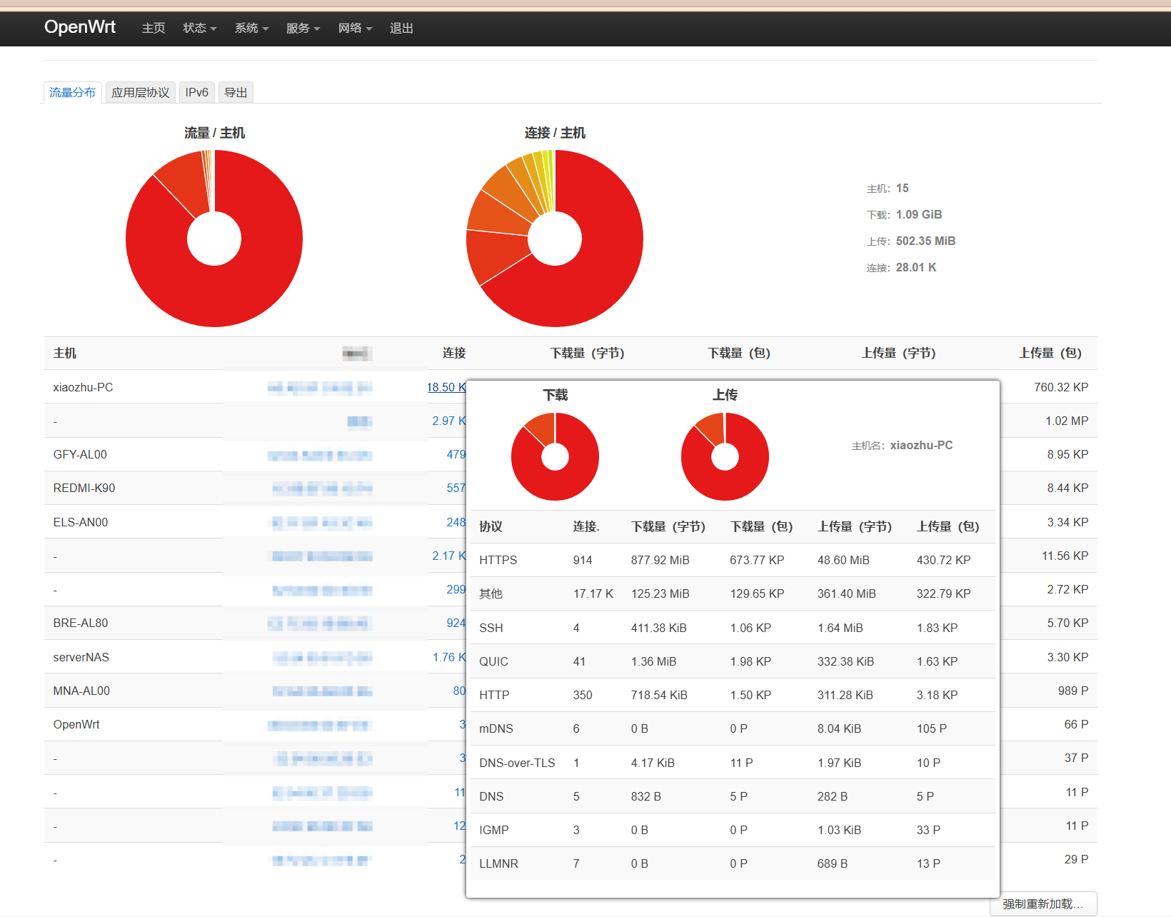Open the 服务 dropdown in the navbar
The height and width of the screenshot is (917, 1171).
pyautogui.click(x=303, y=28)
